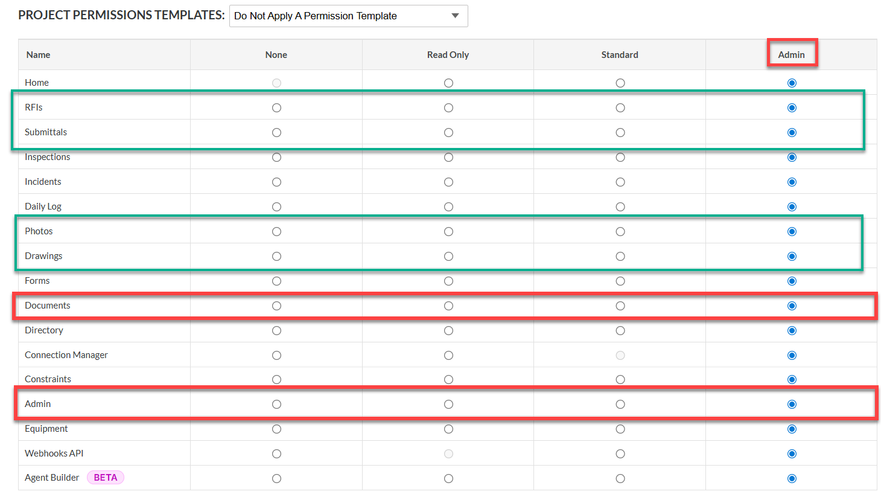Select Read Only for Photos
881x500 pixels.
pyautogui.click(x=448, y=232)
